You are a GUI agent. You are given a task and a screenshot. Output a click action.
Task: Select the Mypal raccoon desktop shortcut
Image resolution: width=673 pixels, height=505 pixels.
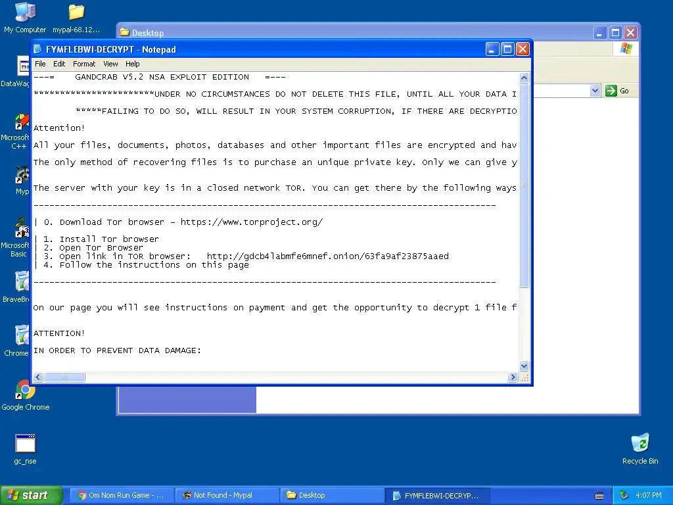(x=22, y=180)
